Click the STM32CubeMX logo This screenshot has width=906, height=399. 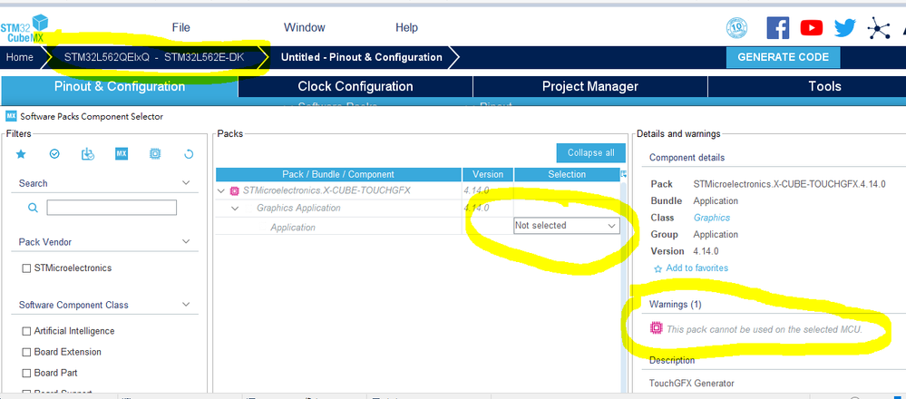(24, 29)
